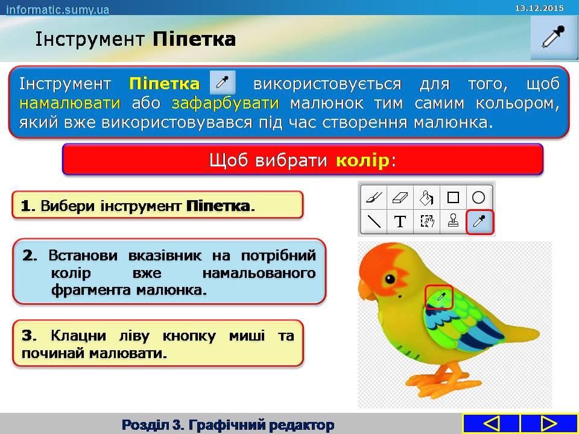Select the Line drawing tool
Screen dimensions: 579x434
374,222
